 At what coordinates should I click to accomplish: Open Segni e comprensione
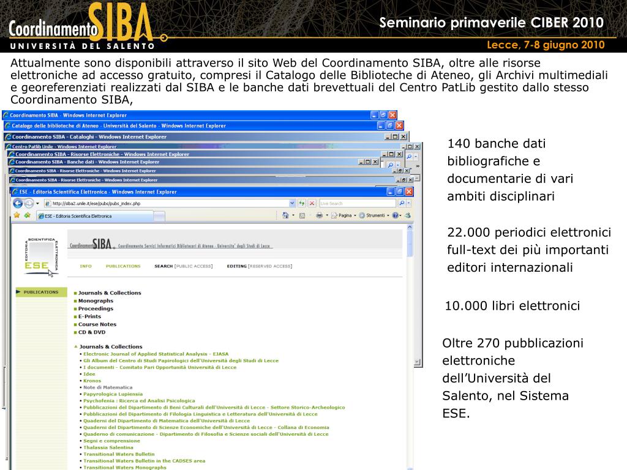tap(111, 441)
